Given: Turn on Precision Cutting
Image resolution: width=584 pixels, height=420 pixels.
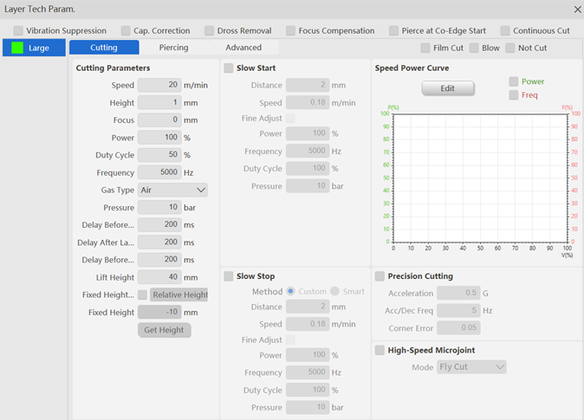Looking at the screenshot, I should [x=380, y=276].
